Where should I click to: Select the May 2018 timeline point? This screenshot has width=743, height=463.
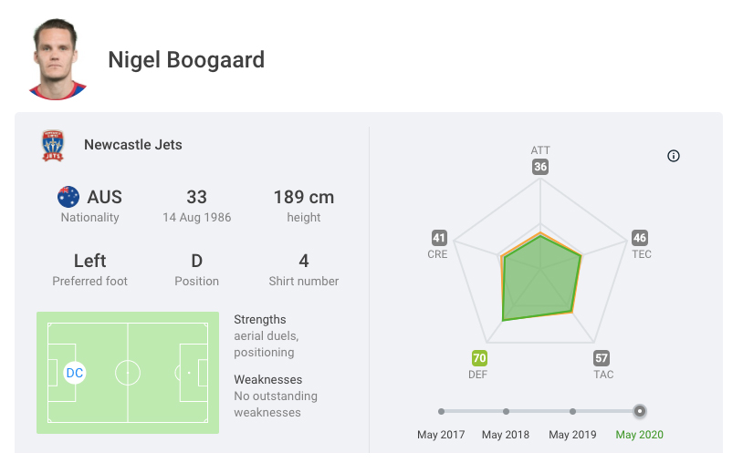507,411
